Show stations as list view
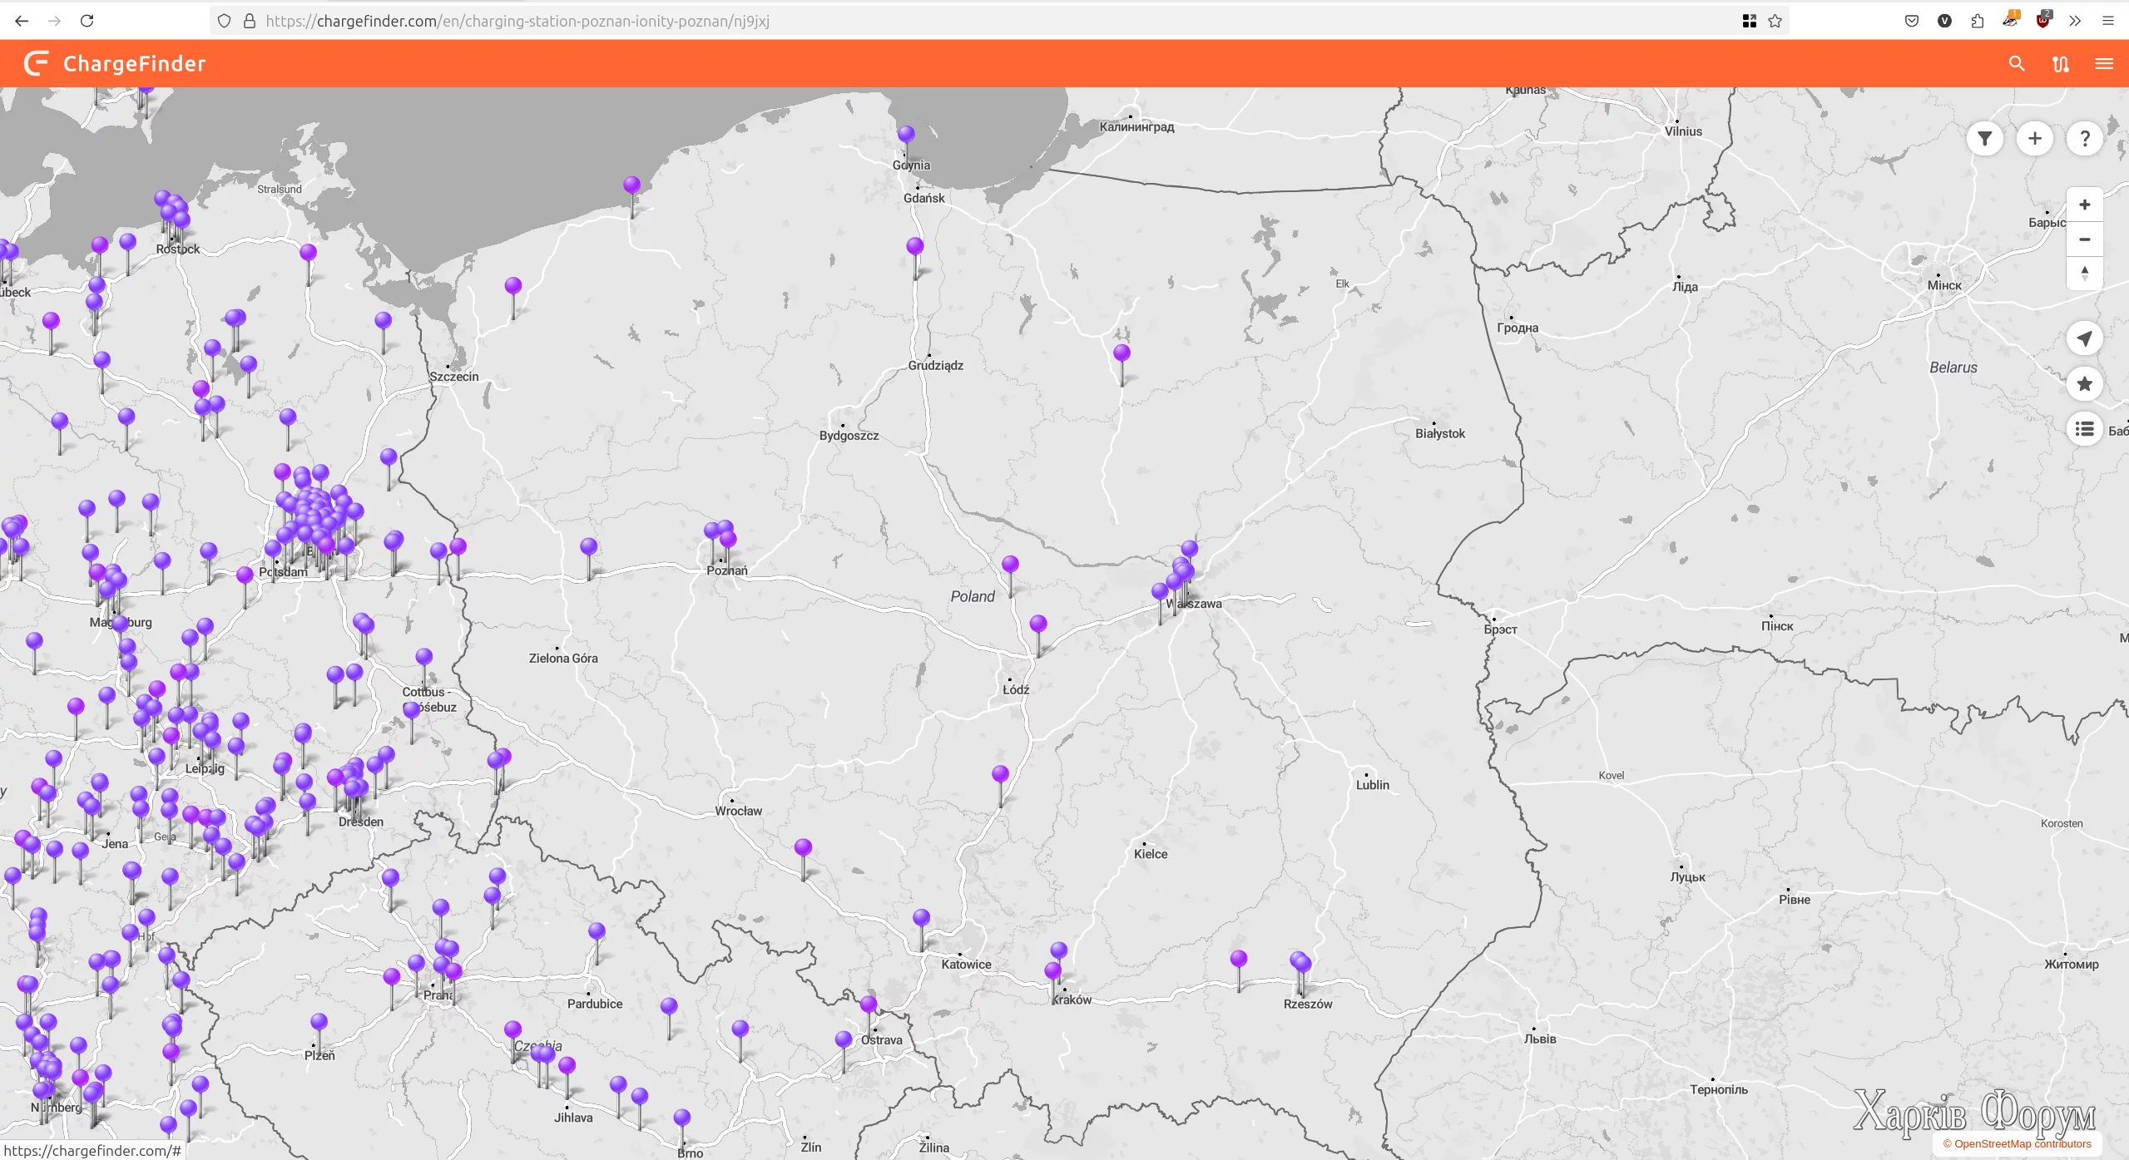Image resolution: width=2129 pixels, height=1160 pixels. tap(2085, 429)
